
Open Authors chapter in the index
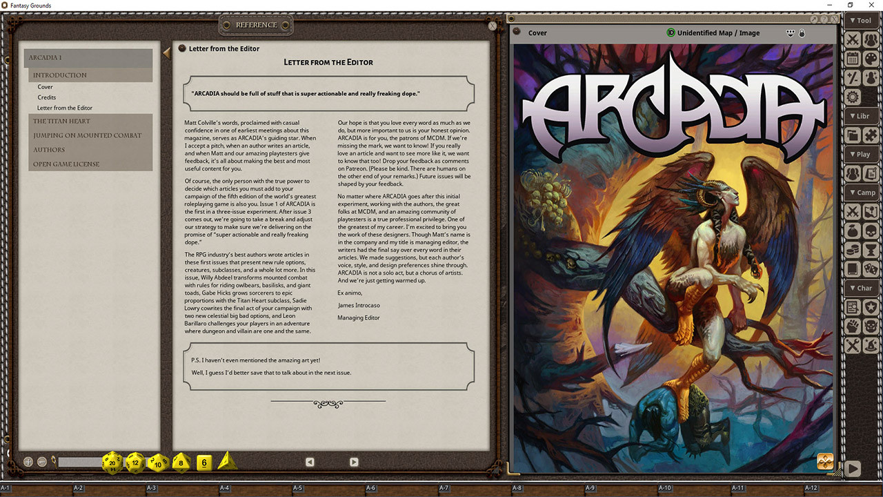[49, 150]
